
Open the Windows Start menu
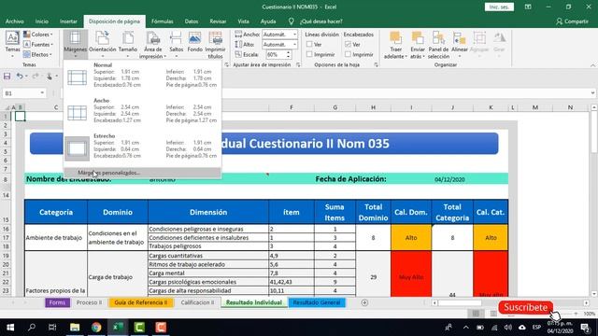click(x=10, y=328)
